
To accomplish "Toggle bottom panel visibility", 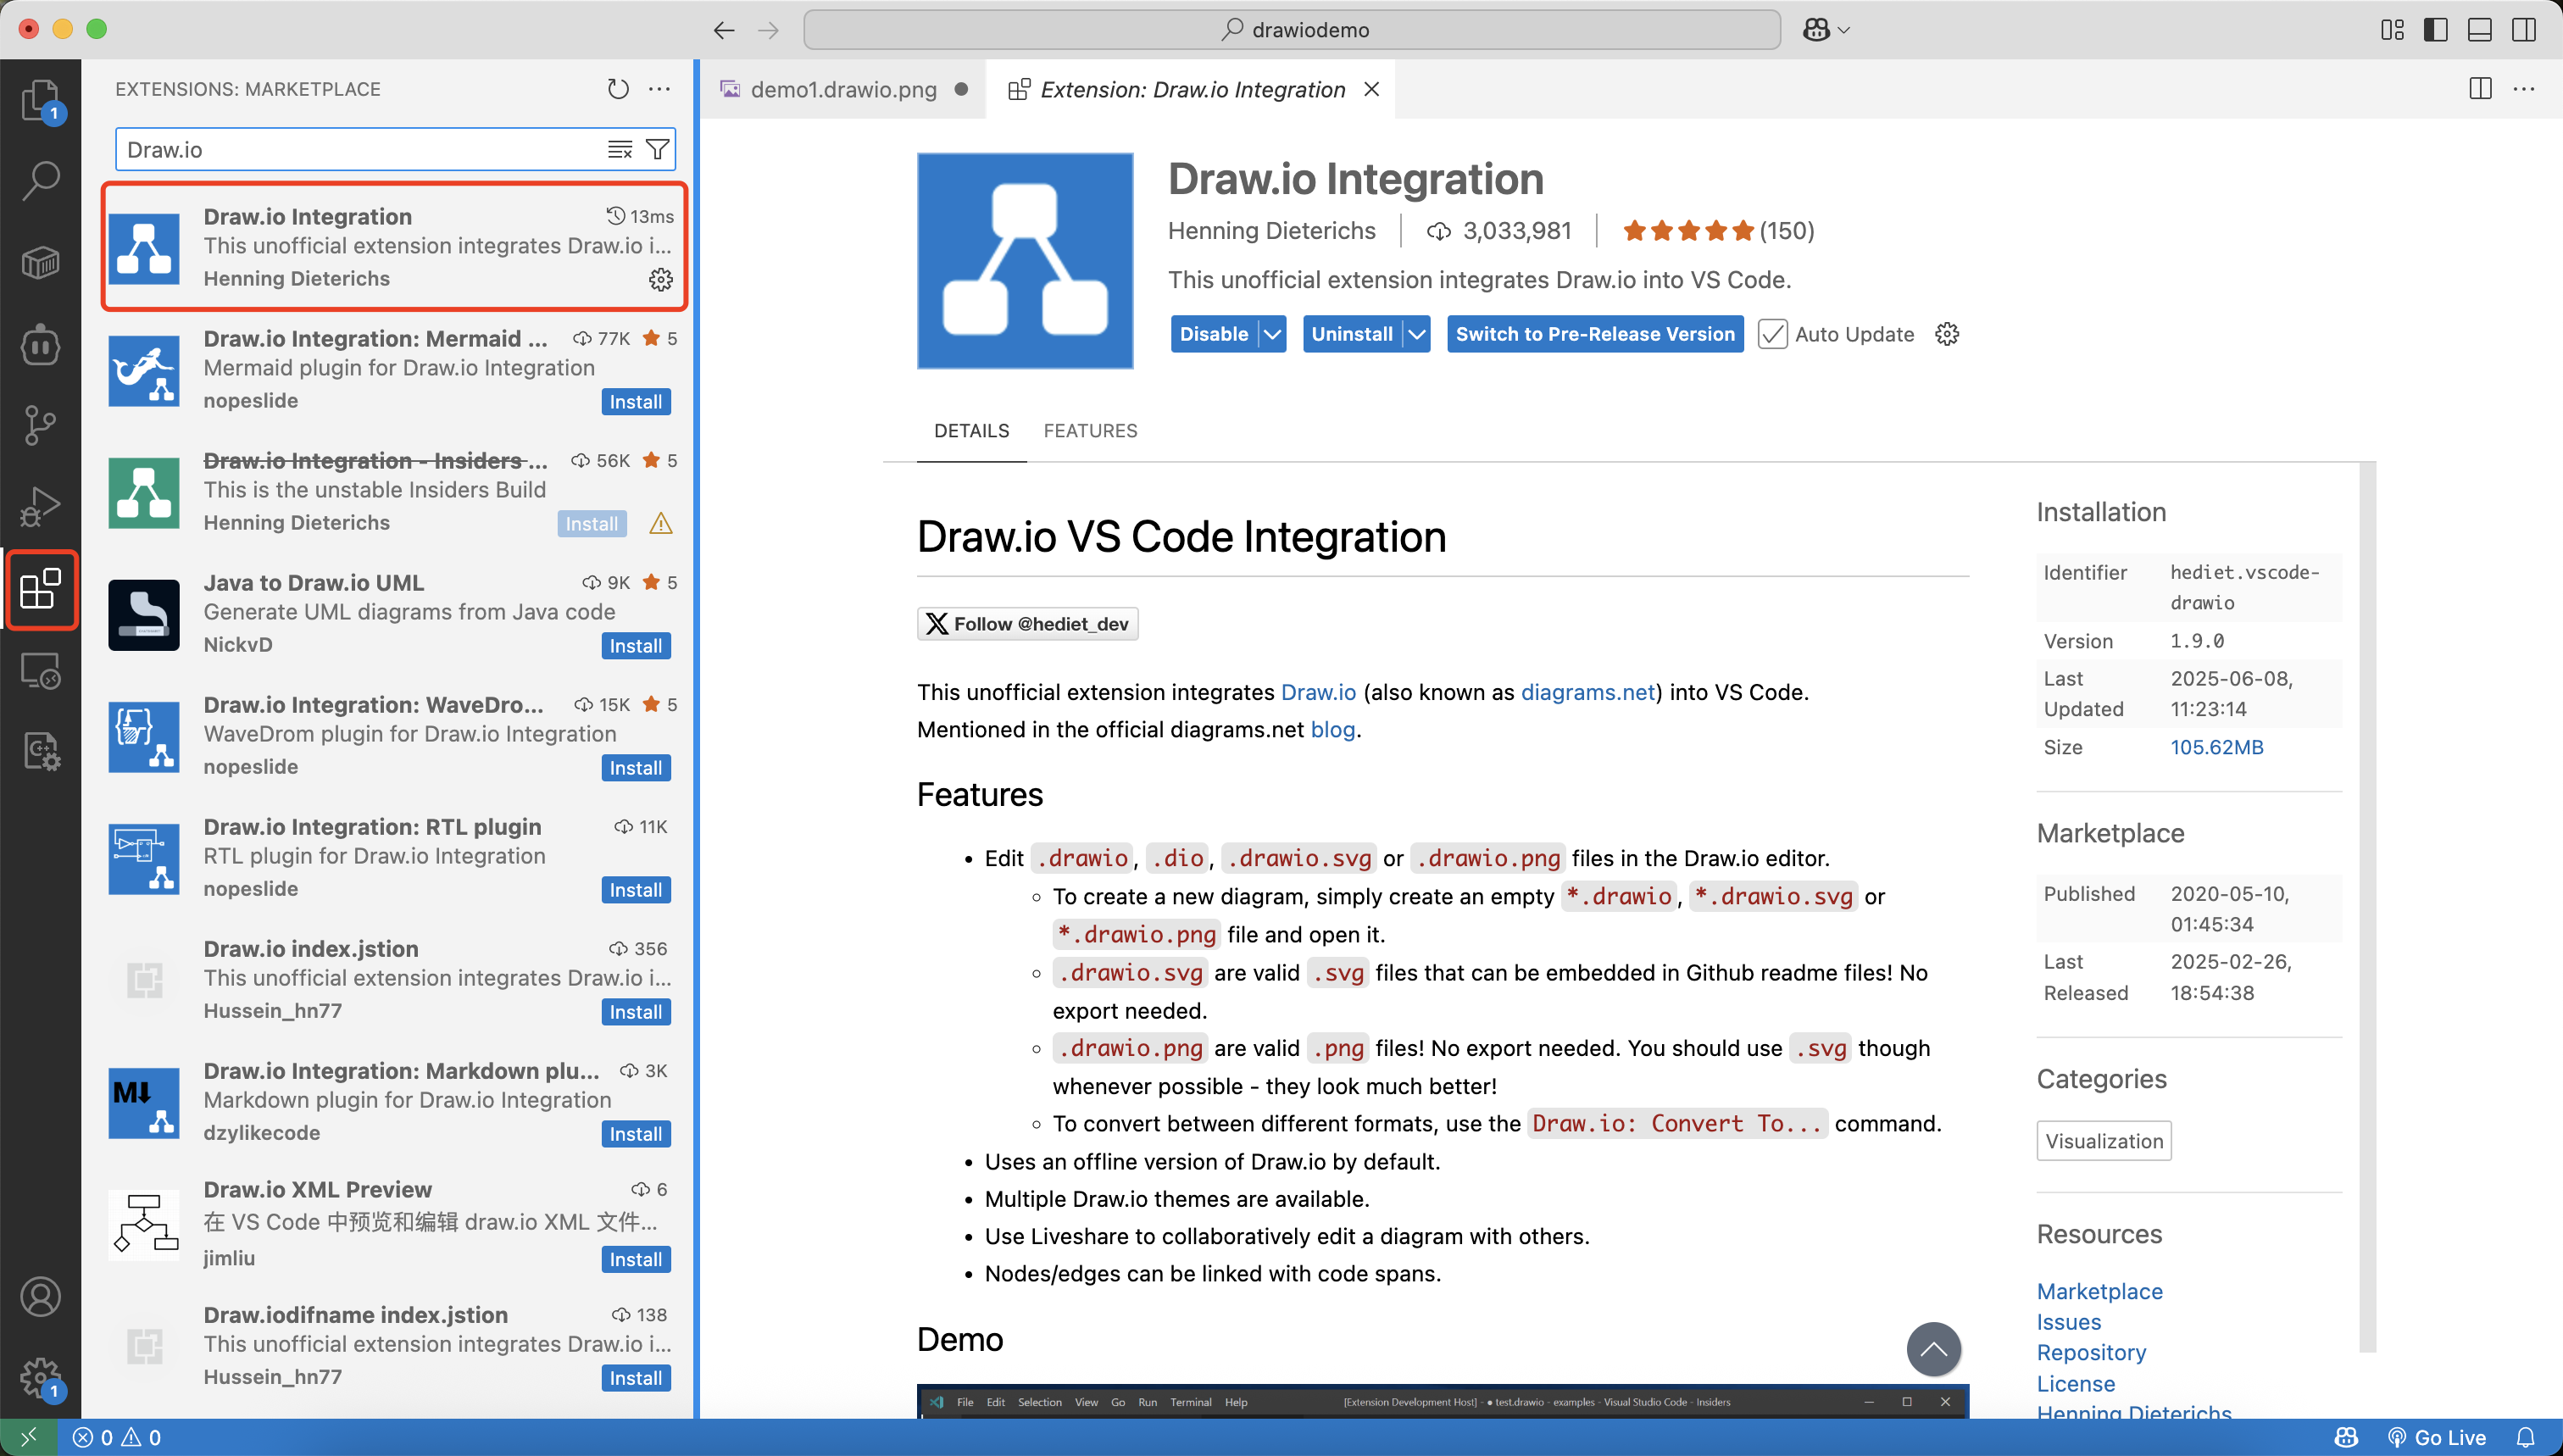I will point(2480,30).
